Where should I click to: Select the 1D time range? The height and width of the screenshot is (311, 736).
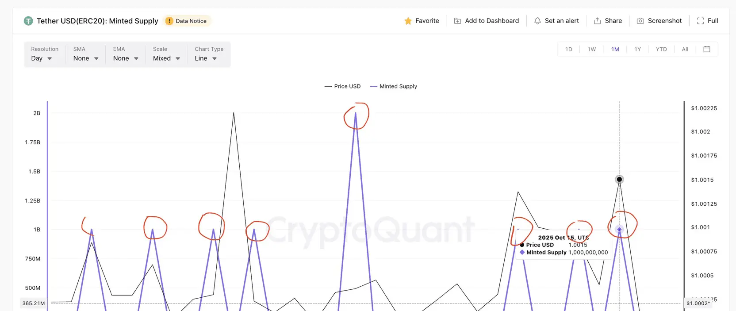(569, 49)
